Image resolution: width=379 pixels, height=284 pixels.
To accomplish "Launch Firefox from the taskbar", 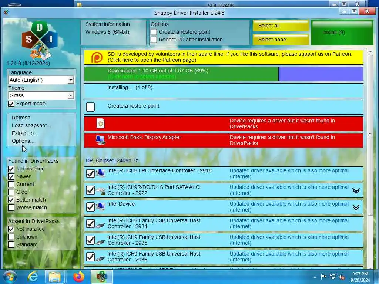I will point(79,277).
